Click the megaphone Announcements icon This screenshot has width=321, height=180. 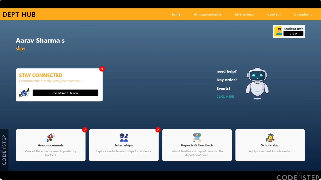tap(51, 137)
